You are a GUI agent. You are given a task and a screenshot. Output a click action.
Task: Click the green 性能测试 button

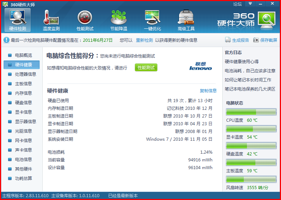[146, 67]
